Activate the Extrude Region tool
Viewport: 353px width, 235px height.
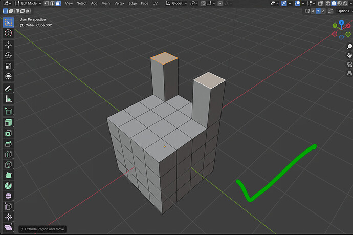click(8, 123)
